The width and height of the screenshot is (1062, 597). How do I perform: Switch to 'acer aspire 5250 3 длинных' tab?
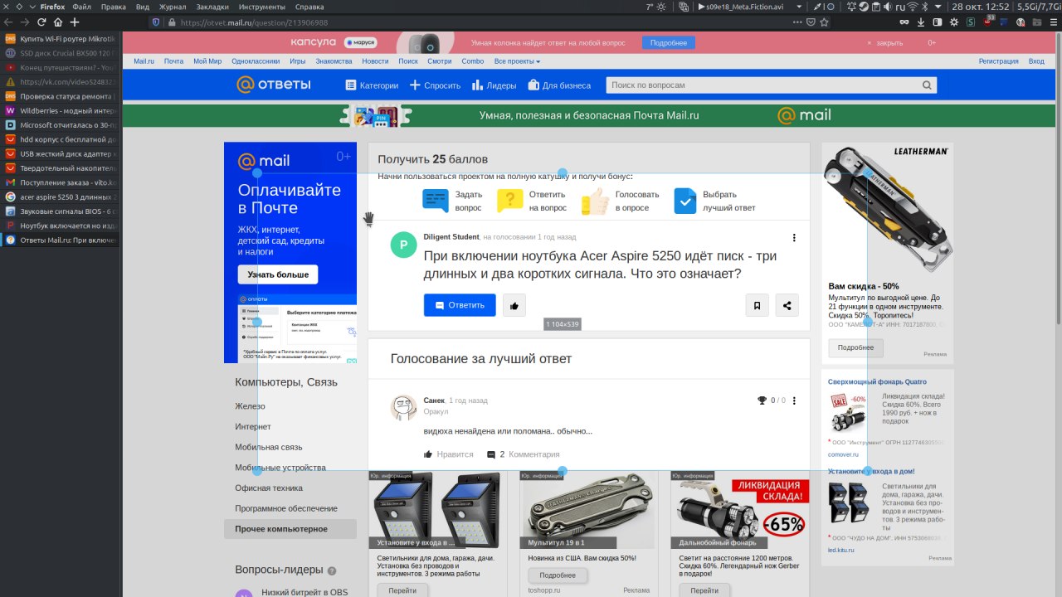tap(60, 197)
